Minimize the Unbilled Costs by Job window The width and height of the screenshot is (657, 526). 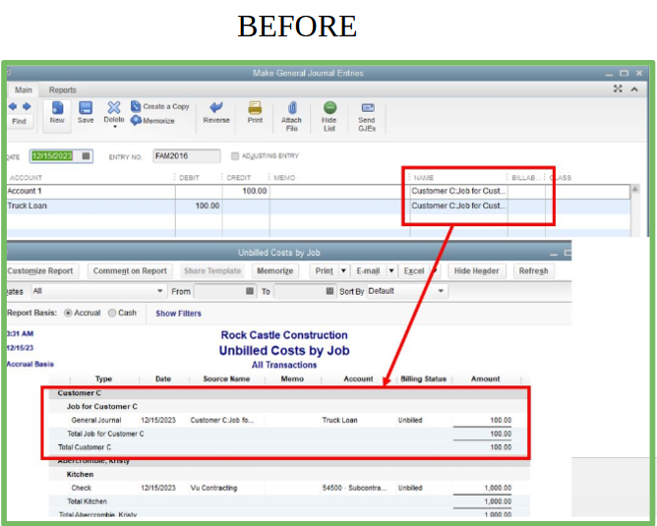click(x=554, y=254)
